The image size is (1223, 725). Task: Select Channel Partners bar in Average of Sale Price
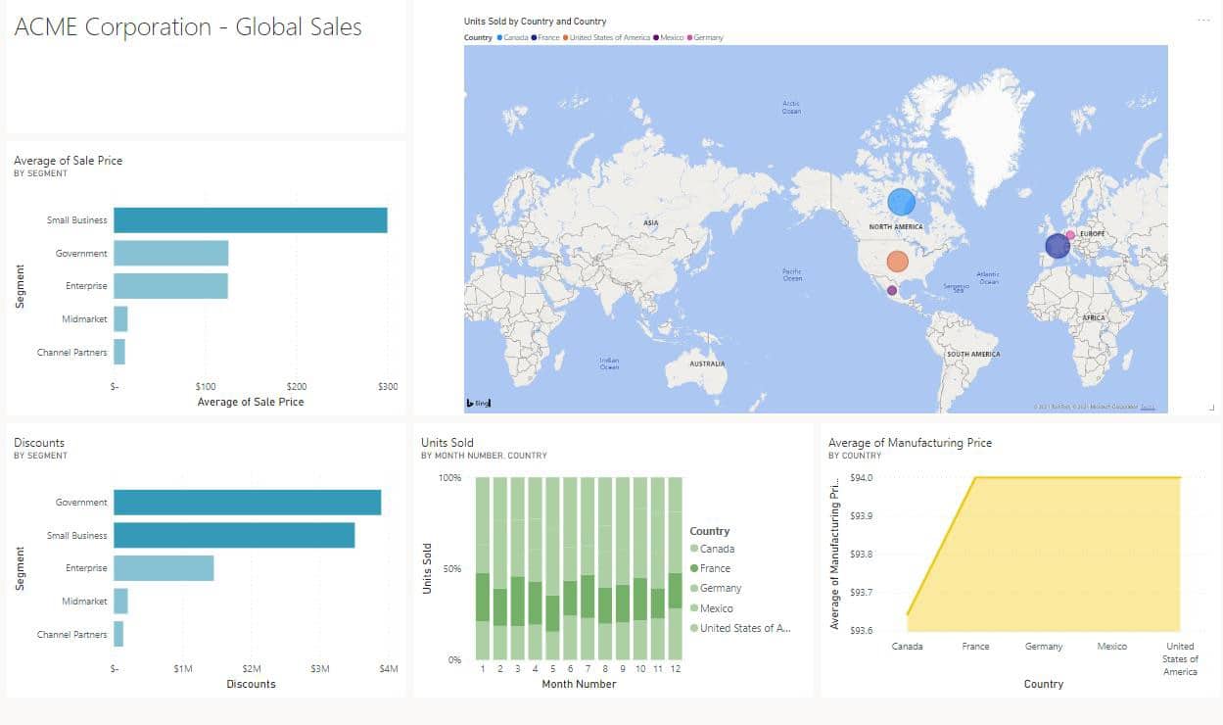119,352
